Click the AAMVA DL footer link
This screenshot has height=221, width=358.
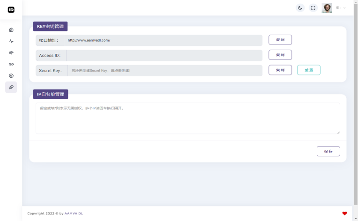click(x=74, y=214)
